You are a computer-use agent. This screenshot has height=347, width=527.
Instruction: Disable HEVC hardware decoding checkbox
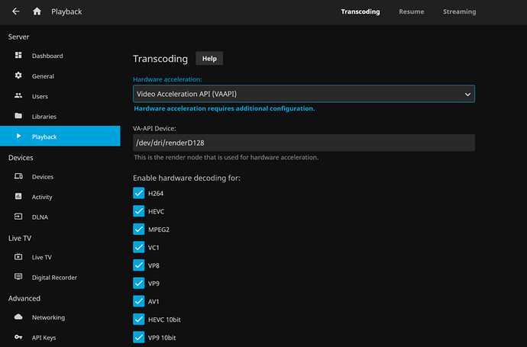pos(138,211)
